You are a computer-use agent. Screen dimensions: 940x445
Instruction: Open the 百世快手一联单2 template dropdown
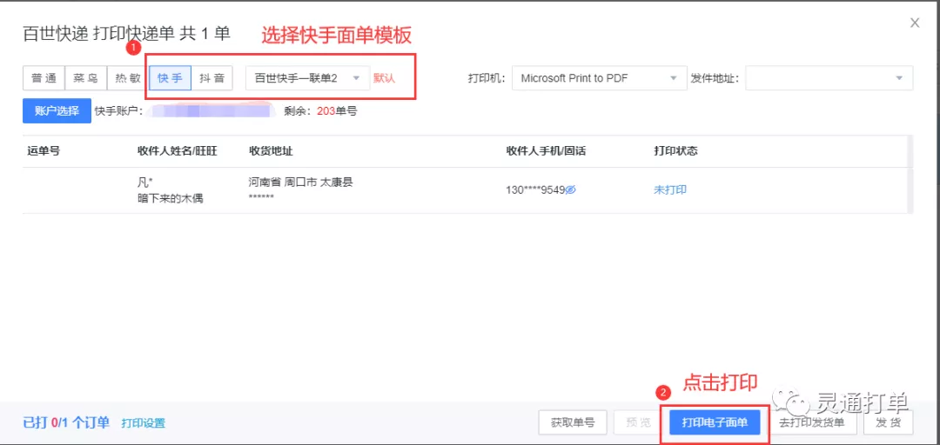coord(307,78)
